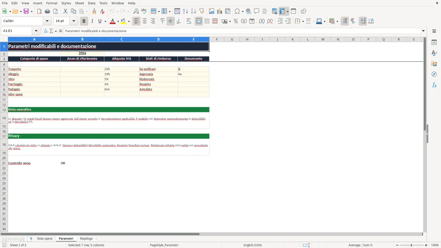The image size is (441, 248).
Task: Export directly as PDF
Action: pyautogui.click(x=39, y=11)
